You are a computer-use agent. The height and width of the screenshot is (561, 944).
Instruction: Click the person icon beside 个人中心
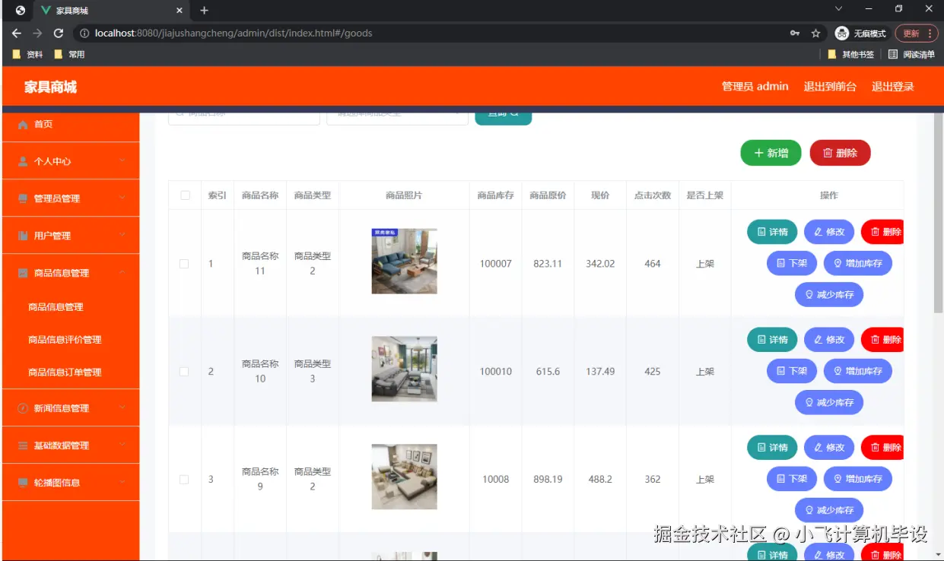23,161
